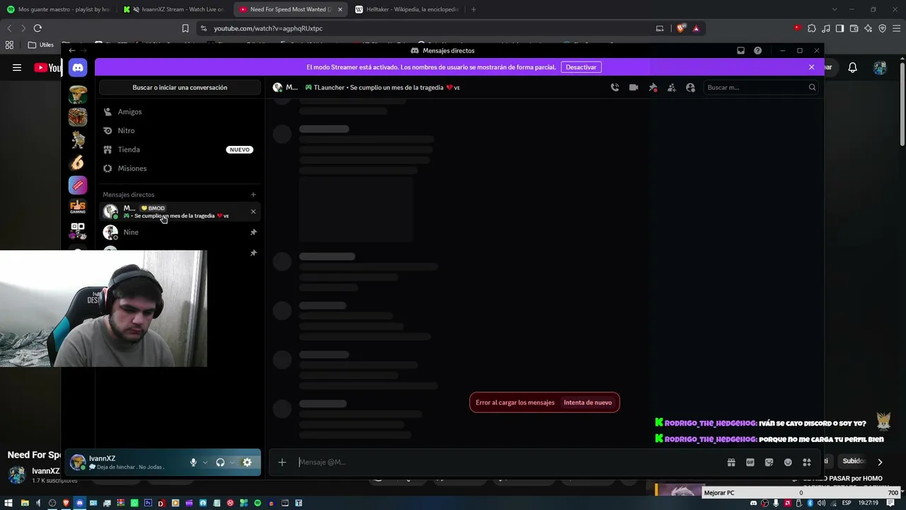Screen dimensions: 906x510
Task: Open the Discord inbox icon
Action: coord(740,51)
